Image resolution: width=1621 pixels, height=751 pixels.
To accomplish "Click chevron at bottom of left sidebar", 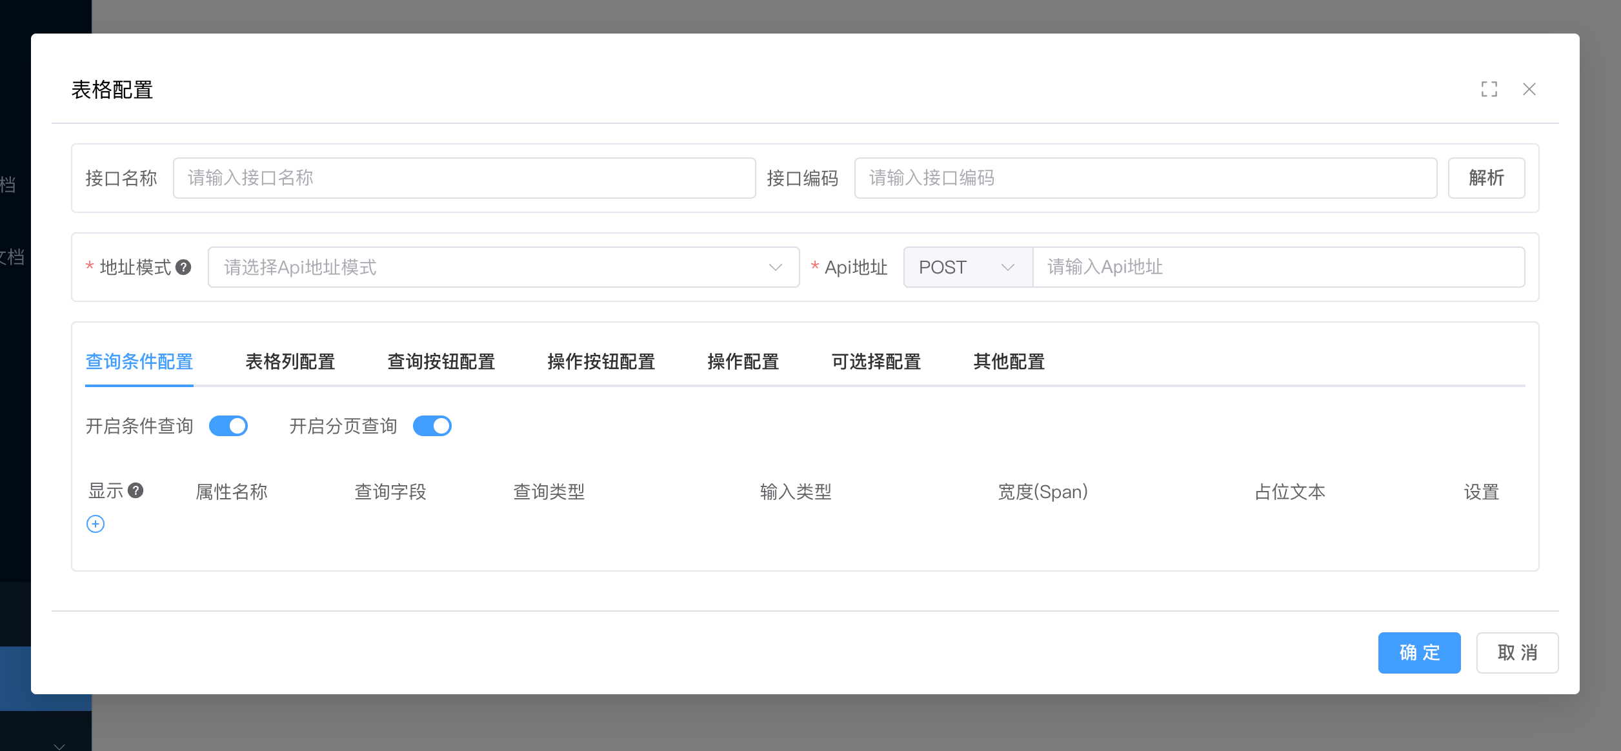I will pyautogui.click(x=59, y=746).
